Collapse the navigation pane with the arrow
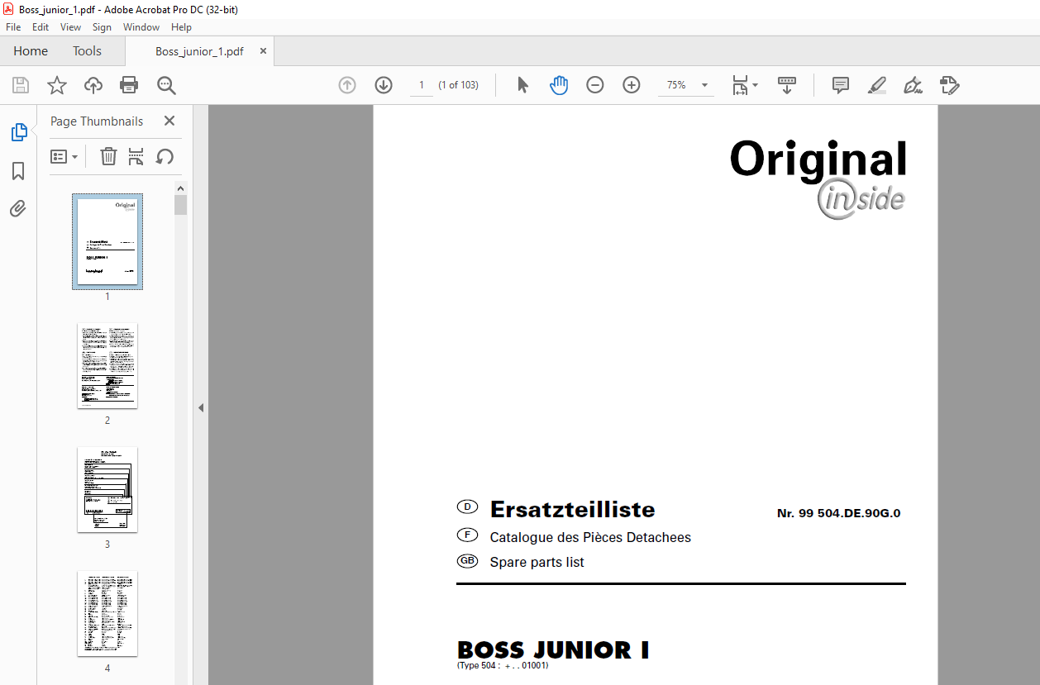 coord(200,407)
